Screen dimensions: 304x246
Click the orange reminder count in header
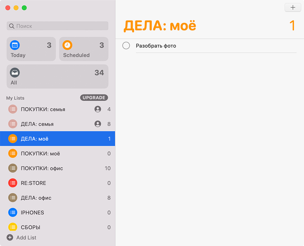pyautogui.click(x=292, y=25)
